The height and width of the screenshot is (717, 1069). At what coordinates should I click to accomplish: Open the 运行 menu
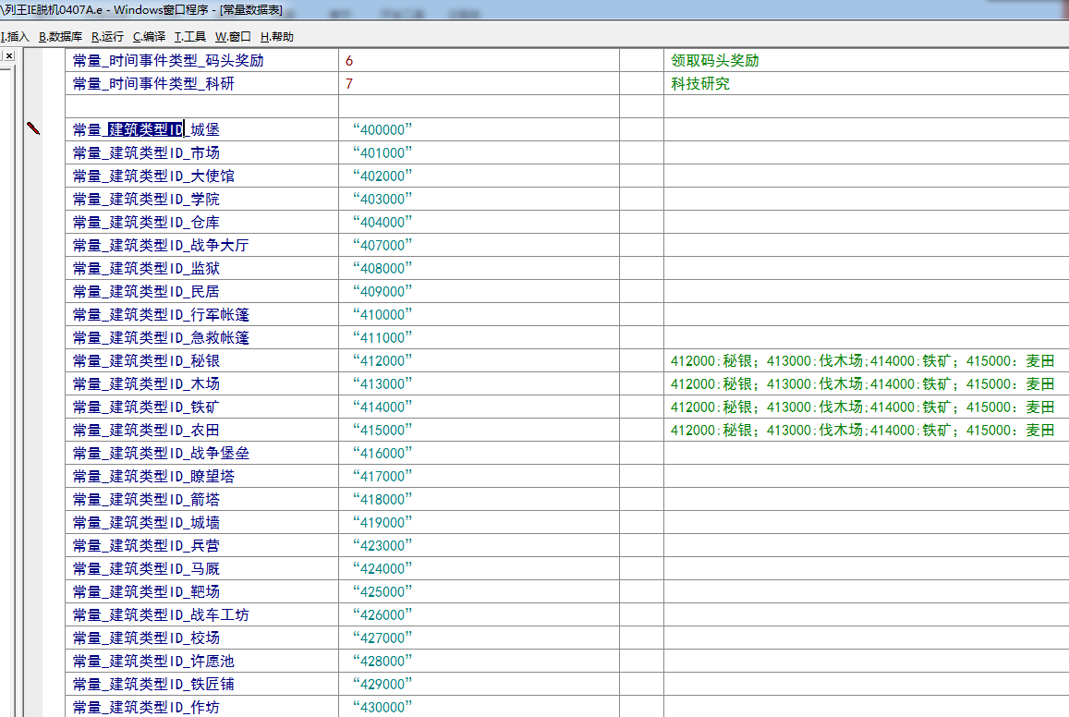click(x=107, y=37)
